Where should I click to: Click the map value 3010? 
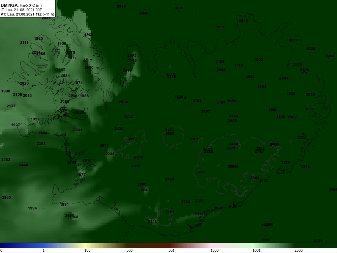294,40
